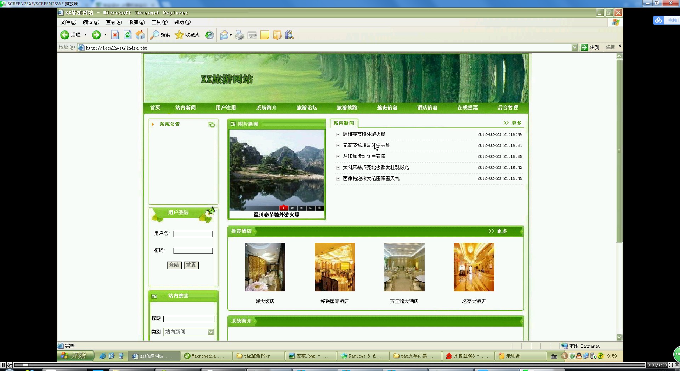The height and width of the screenshot is (371, 680).
Task: Click the Go arrow beside address bar
Action: coord(584,47)
